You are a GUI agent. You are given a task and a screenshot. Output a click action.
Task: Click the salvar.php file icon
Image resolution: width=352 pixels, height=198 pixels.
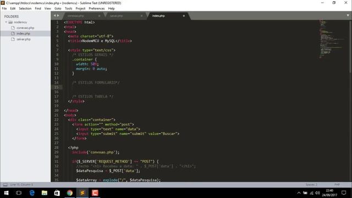(13, 39)
